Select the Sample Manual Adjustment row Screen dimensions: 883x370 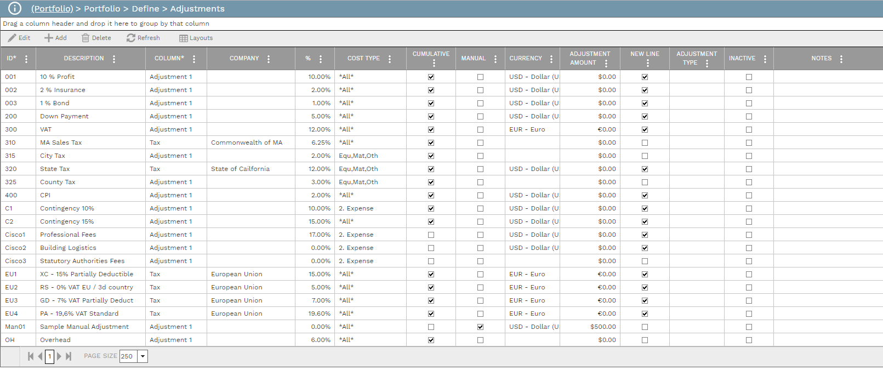coord(84,327)
